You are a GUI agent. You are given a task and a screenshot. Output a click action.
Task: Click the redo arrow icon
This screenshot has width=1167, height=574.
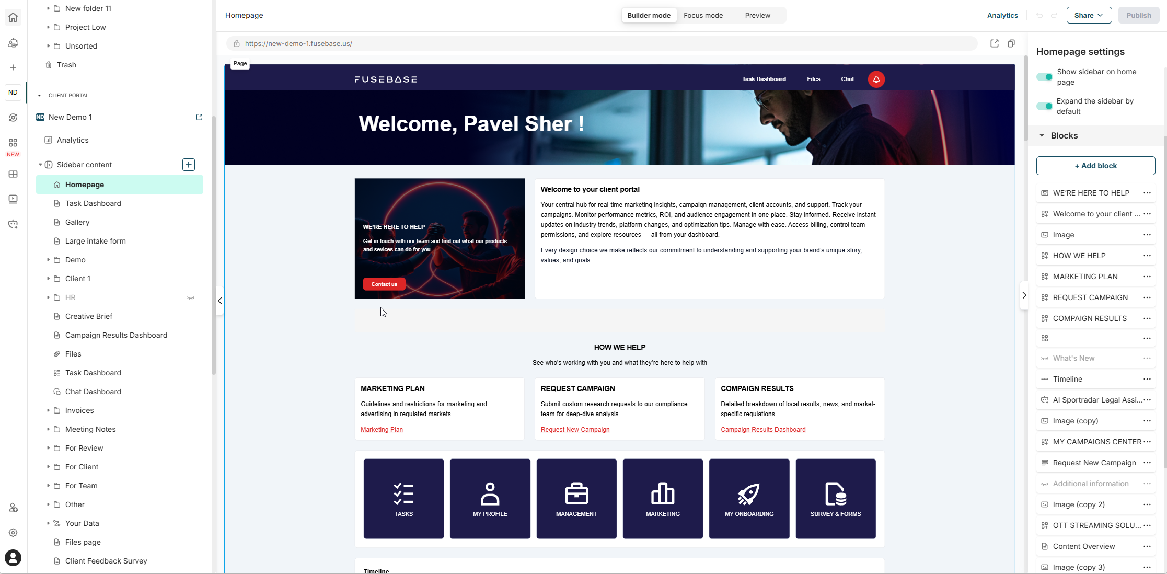(x=1054, y=15)
